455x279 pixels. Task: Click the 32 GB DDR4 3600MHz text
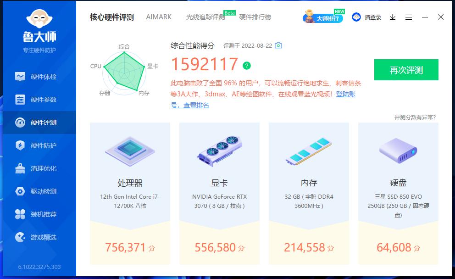click(x=309, y=201)
